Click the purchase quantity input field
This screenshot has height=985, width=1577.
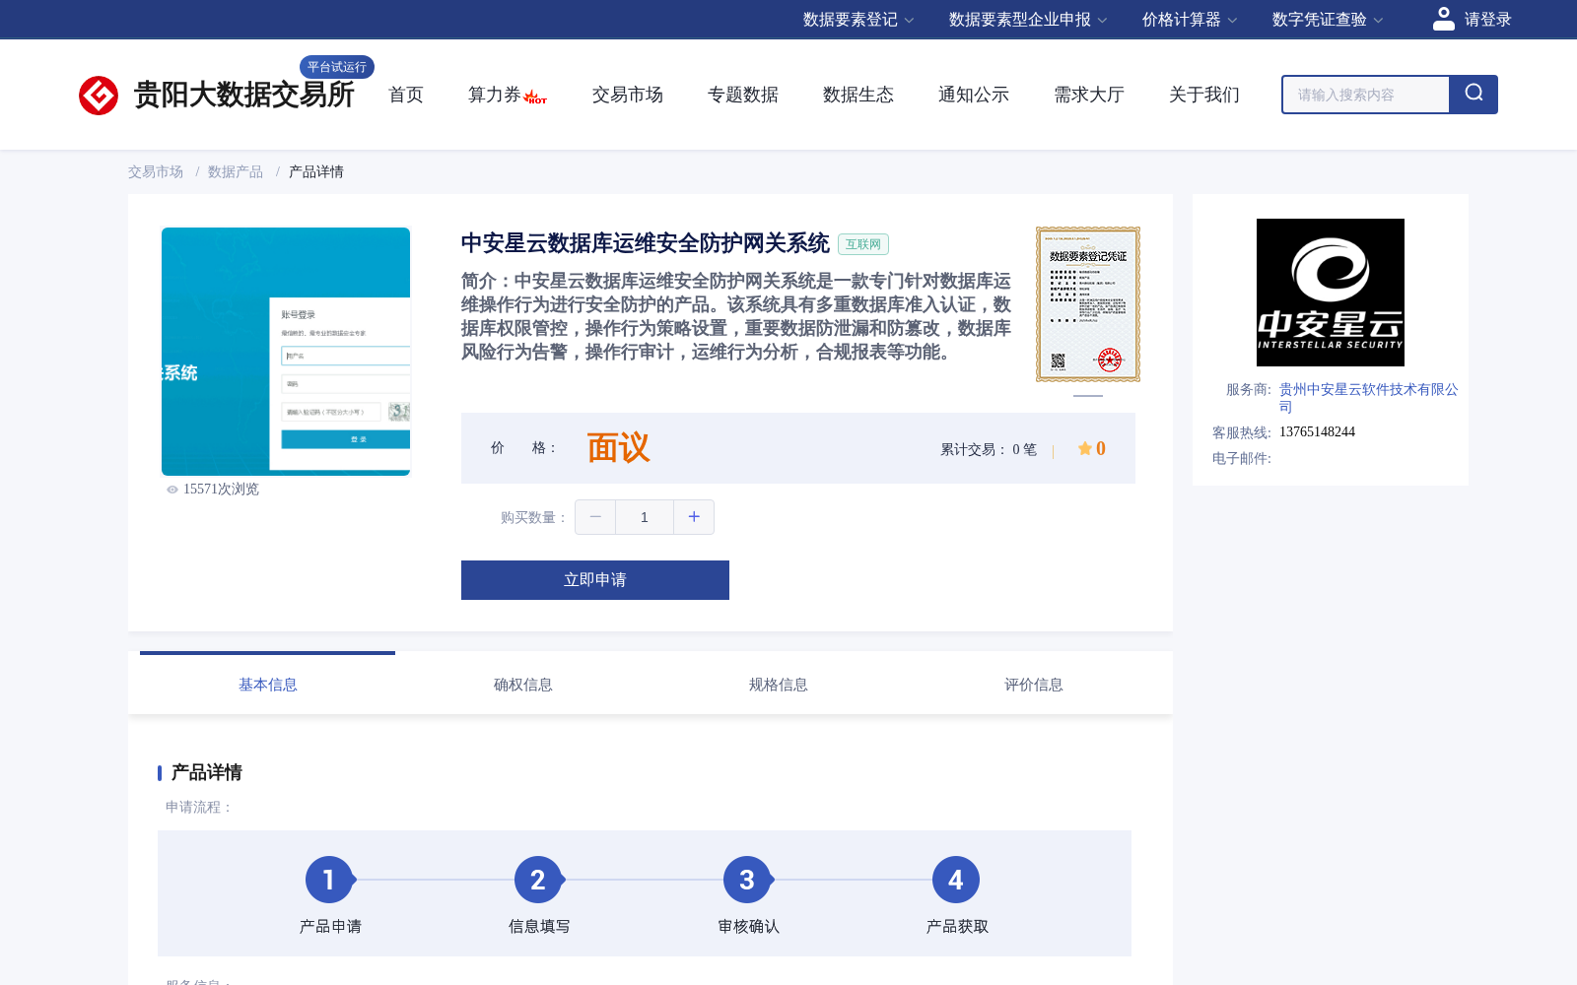[645, 517]
